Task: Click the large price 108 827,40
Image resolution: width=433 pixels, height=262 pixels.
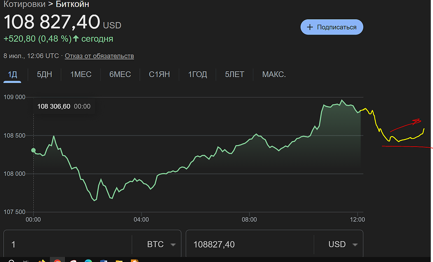Action: pyautogui.click(x=52, y=22)
